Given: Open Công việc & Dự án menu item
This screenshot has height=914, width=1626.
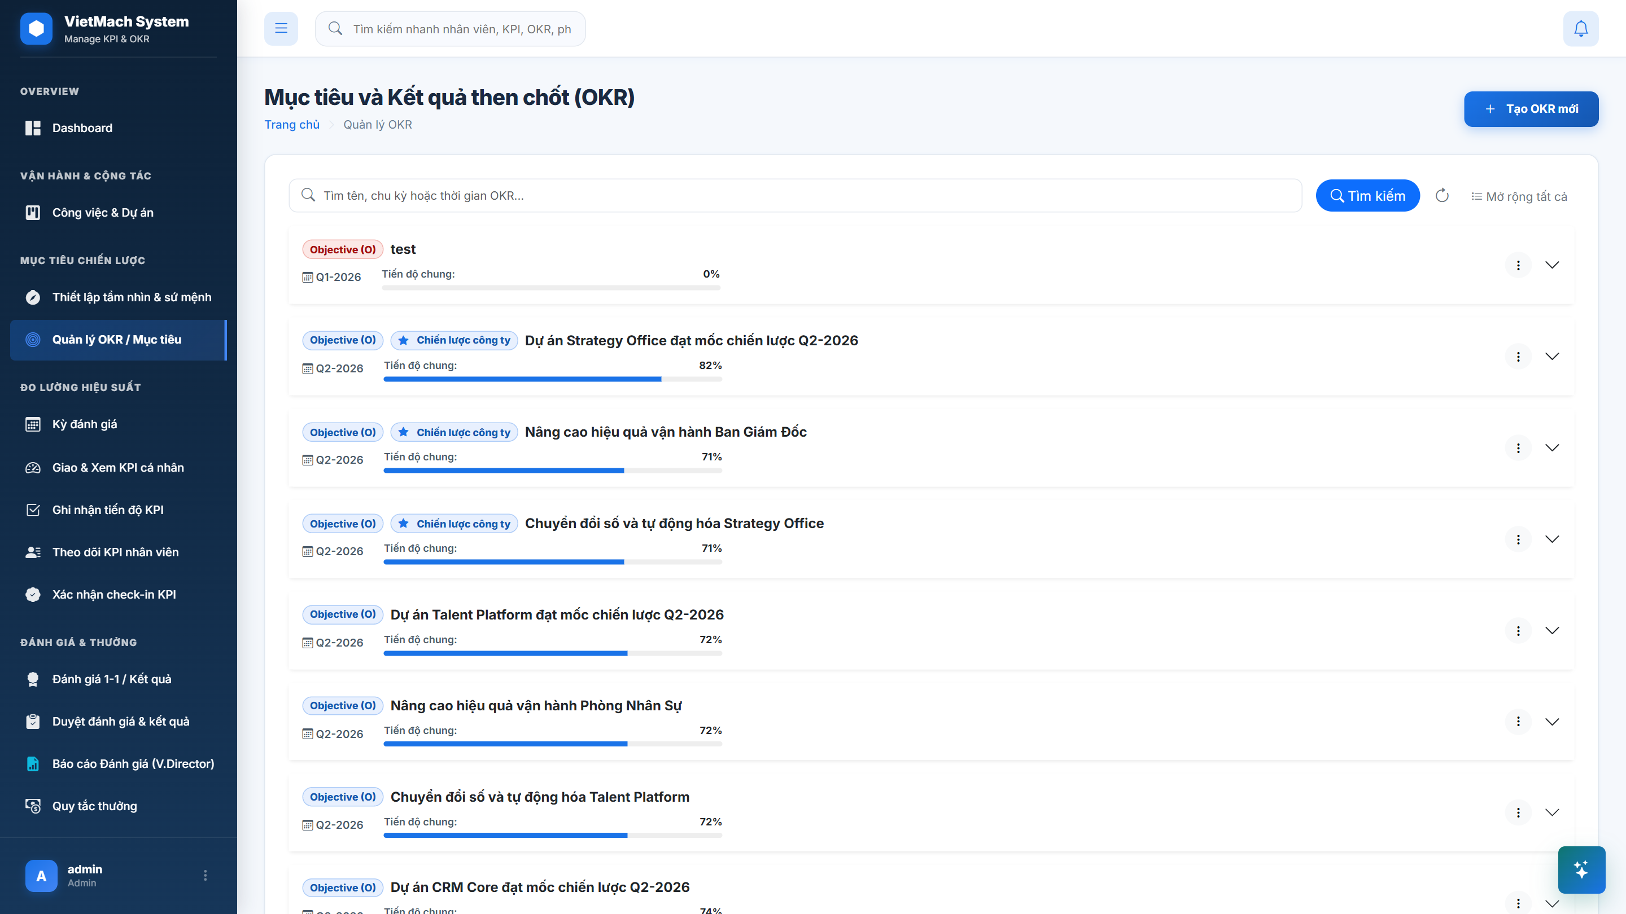Looking at the screenshot, I should click(118, 213).
